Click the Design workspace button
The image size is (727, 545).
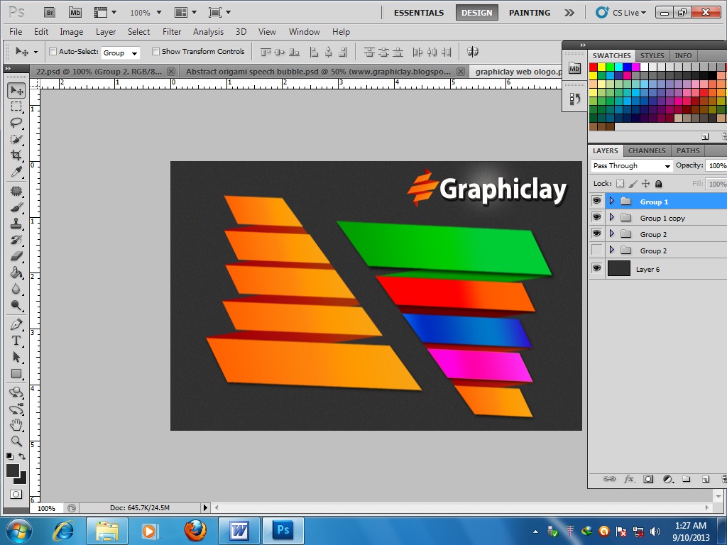pyautogui.click(x=476, y=13)
